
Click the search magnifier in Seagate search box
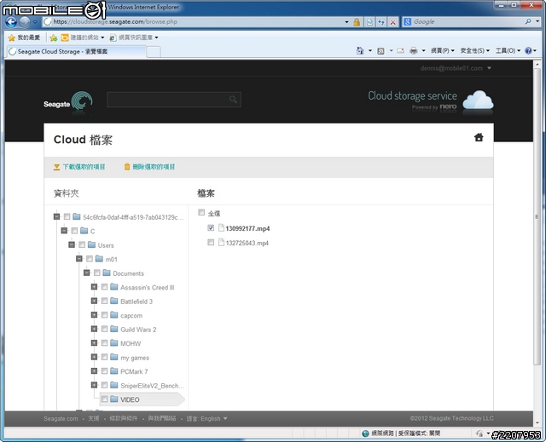click(x=233, y=100)
